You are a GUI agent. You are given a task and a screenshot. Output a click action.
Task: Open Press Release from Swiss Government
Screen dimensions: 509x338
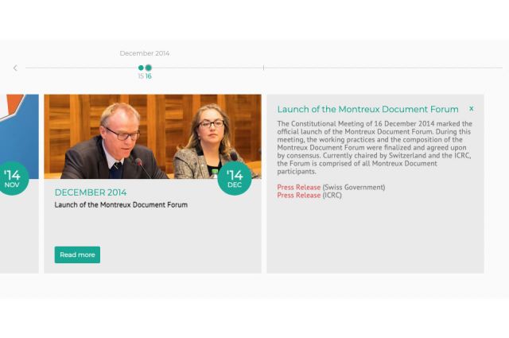point(299,188)
